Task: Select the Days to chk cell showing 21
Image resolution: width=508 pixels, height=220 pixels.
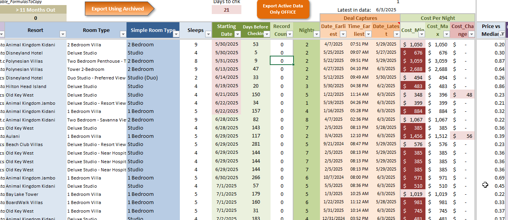Action: pos(227,10)
